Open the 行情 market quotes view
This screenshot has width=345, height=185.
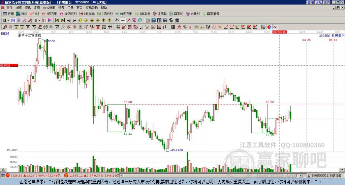click(8, 14)
